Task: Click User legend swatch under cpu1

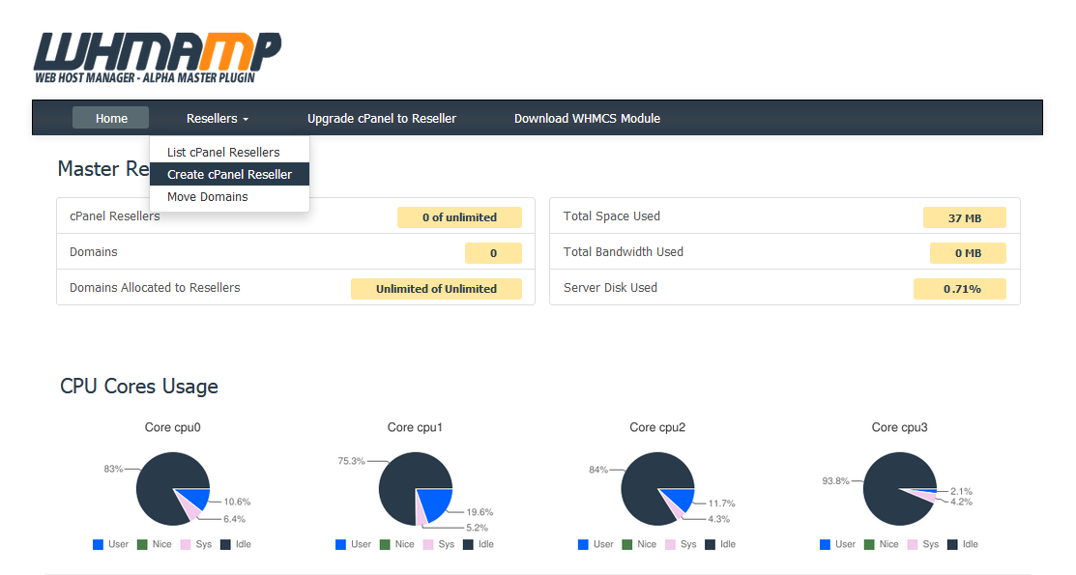Action: coord(340,544)
